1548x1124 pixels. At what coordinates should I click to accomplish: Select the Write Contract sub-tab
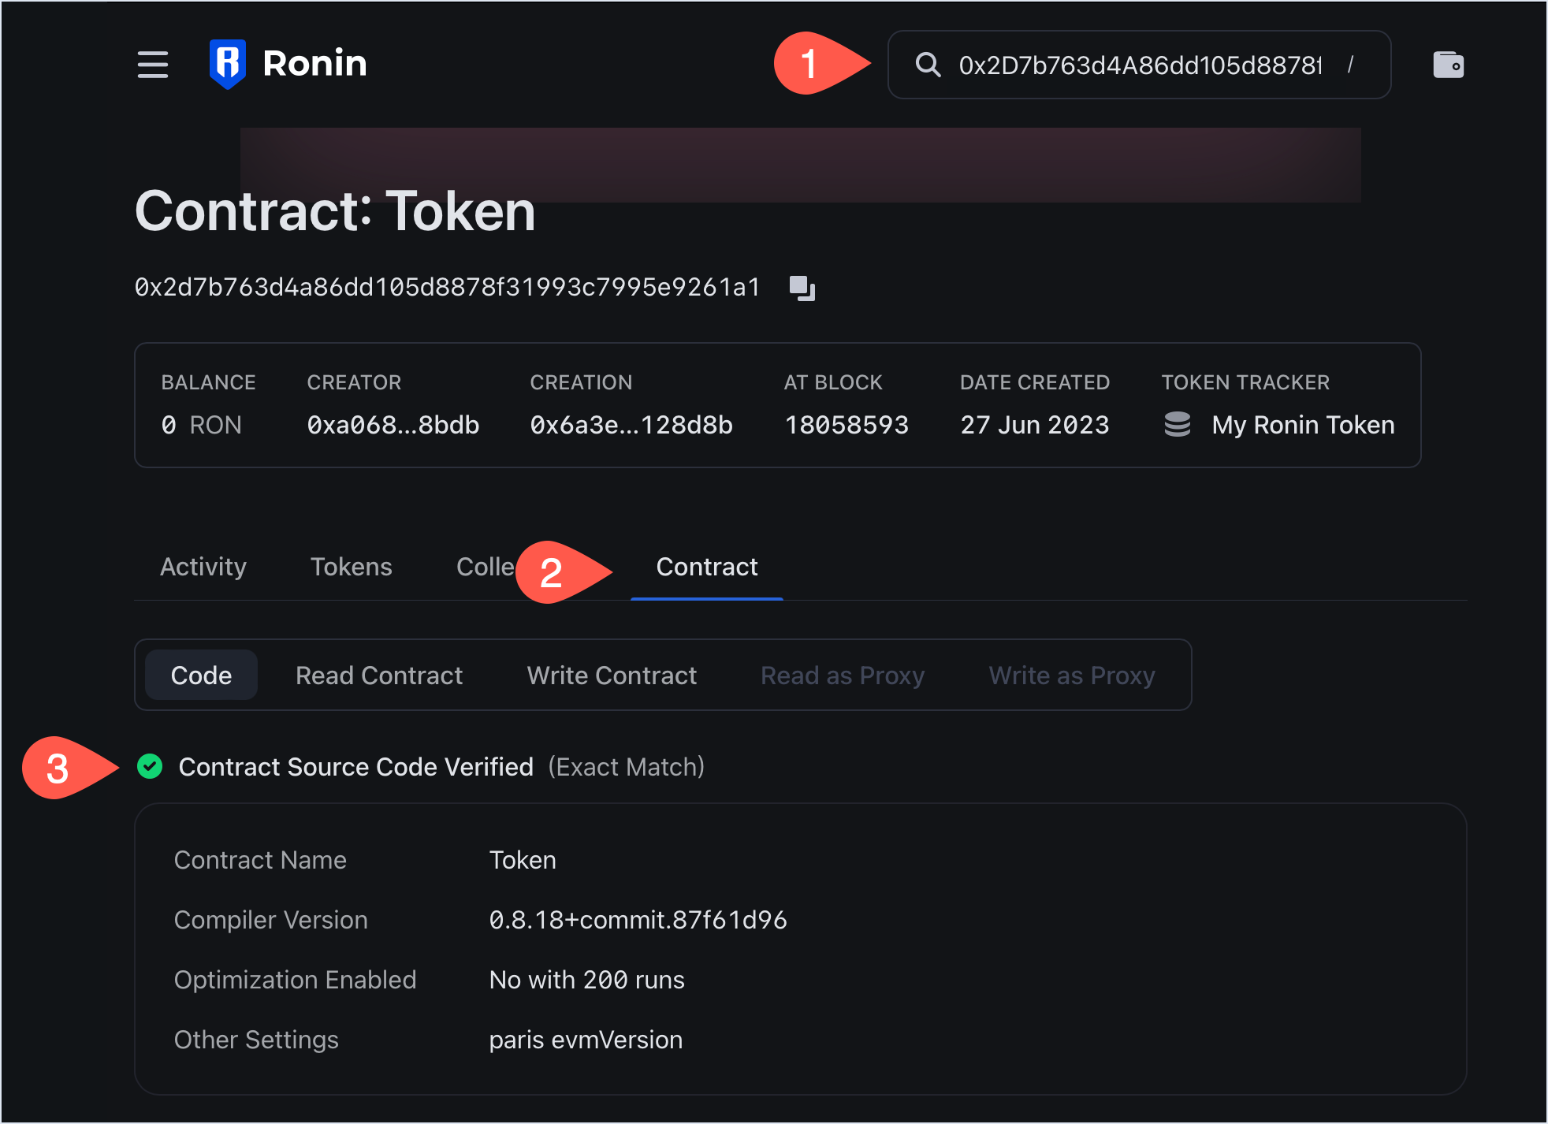(x=612, y=676)
